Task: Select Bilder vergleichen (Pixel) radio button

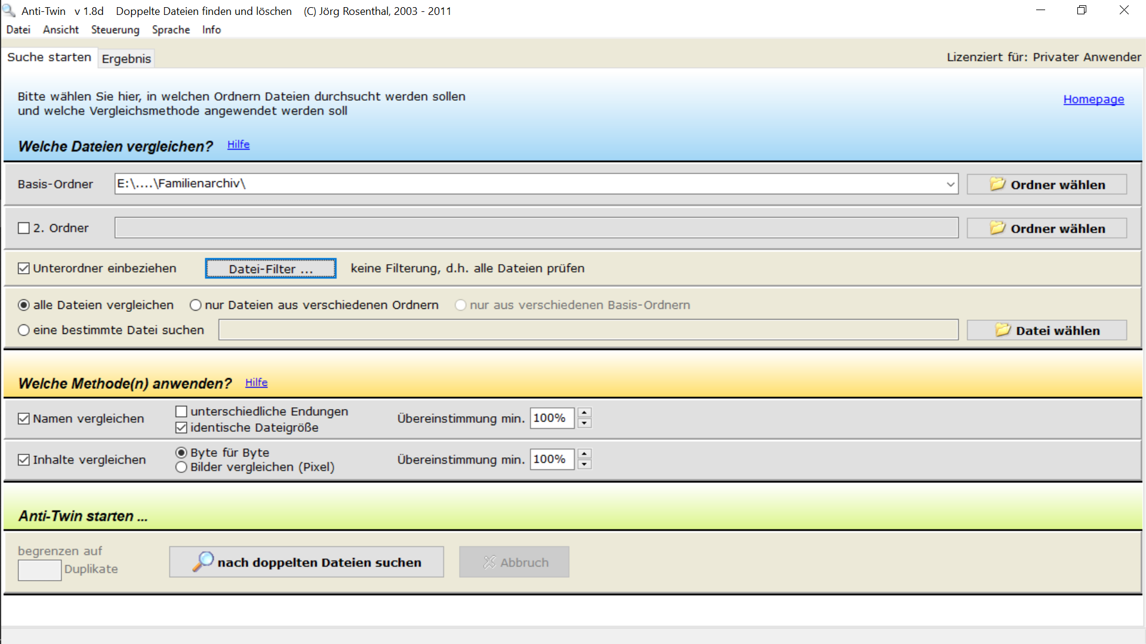Action: (181, 467)
